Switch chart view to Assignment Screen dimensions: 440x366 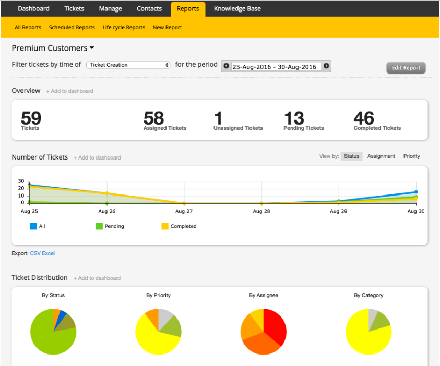pyautogui.click(x=381, y=156)
